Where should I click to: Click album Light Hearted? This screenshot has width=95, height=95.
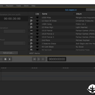click(82, 27)
